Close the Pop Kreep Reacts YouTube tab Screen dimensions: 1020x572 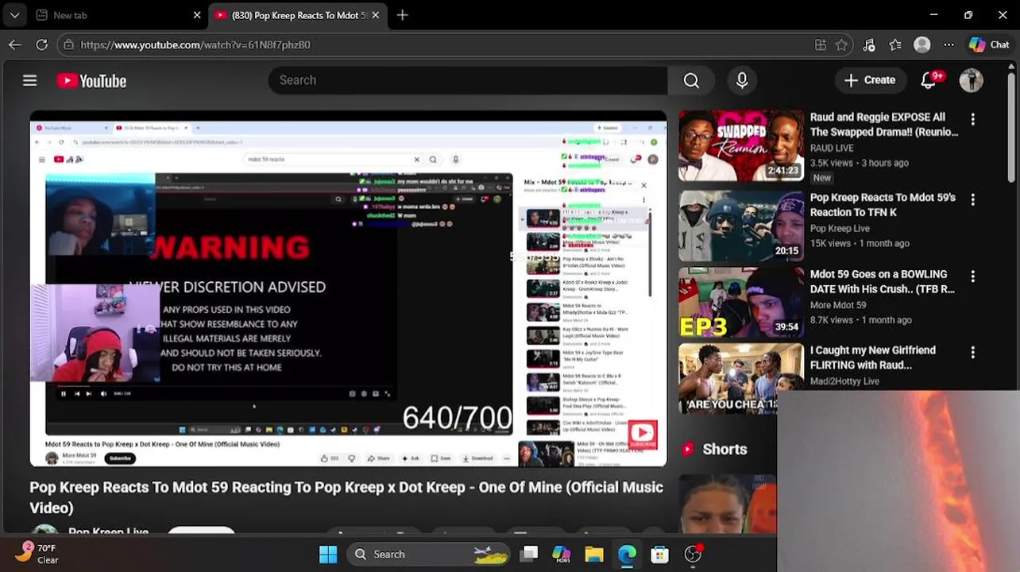[x=375, y=15]
